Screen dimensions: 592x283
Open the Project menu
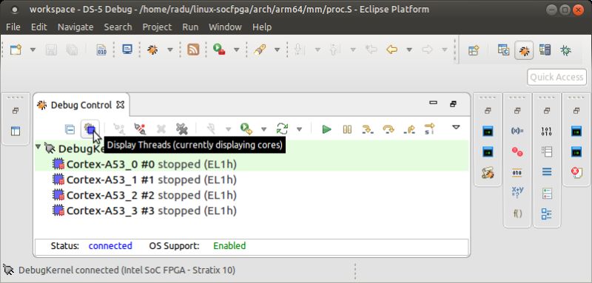tap(157, 27)
